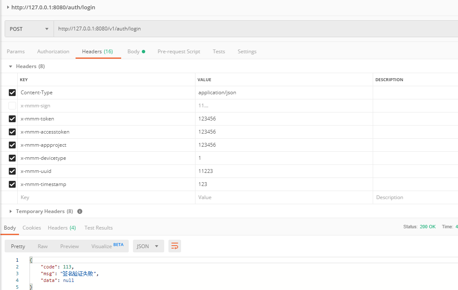Click the DESCRIPTION column header
The image size is (458, 290).
389,79
